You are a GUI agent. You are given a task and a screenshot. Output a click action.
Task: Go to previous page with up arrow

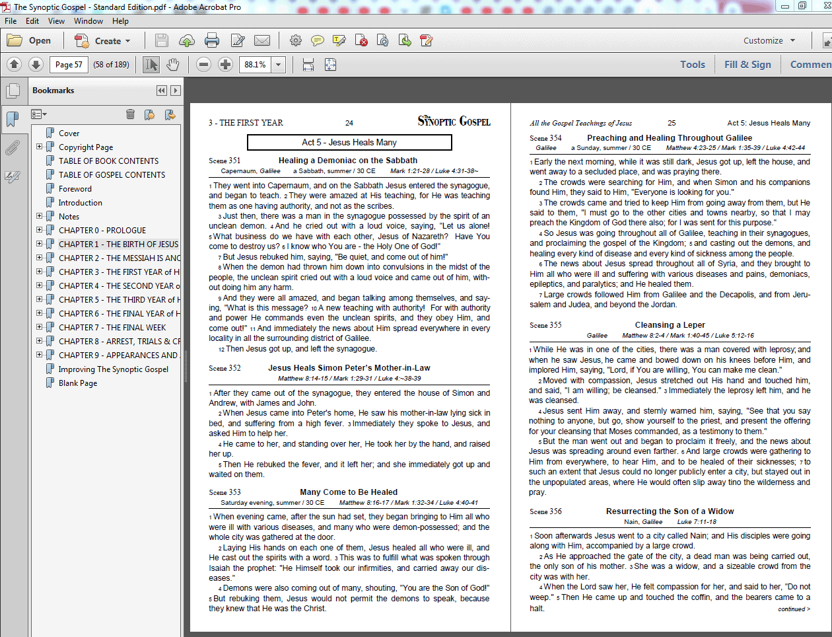click(15, 64)
